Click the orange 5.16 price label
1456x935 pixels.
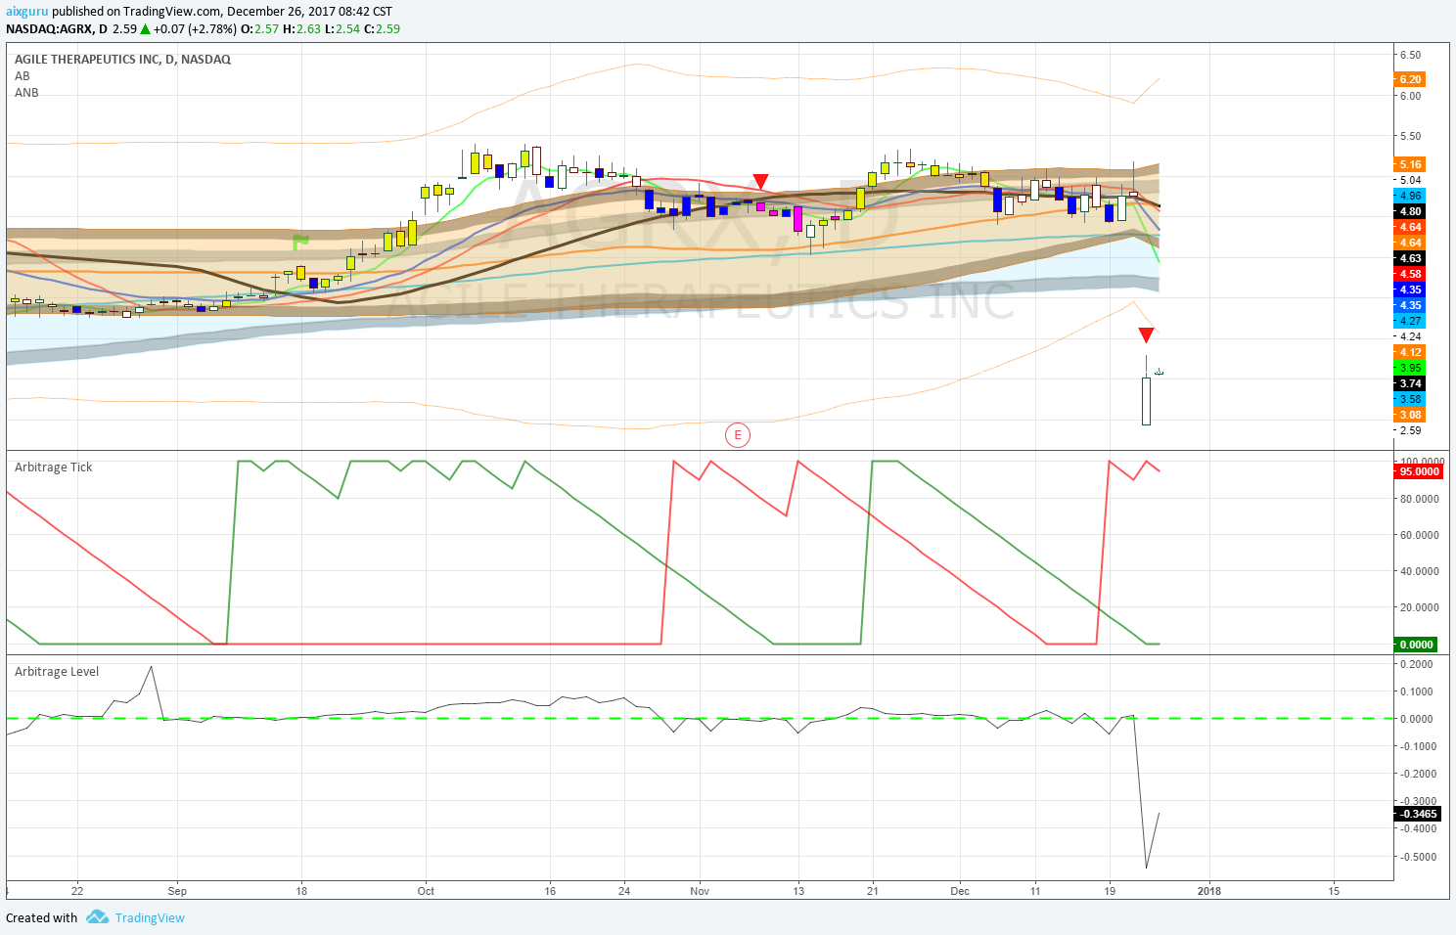pos(1410,164)
